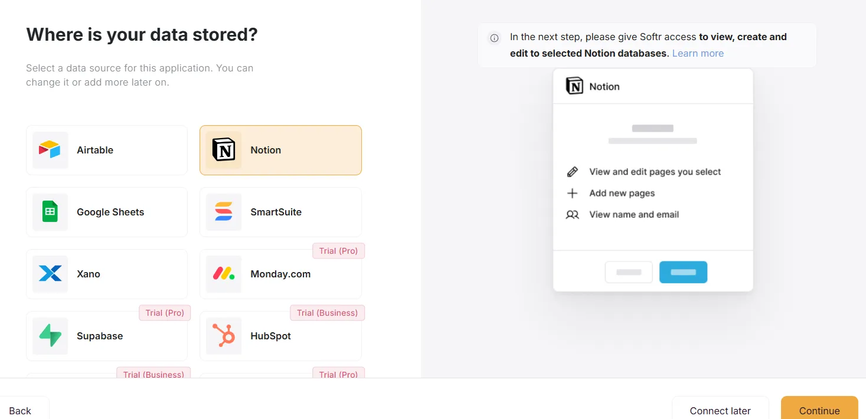This screenshot has height=419, width=866.
Task: Click the info icon beside Softr access note
Action: point(494,38)
